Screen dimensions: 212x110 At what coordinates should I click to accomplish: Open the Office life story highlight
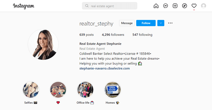pyautogui.click(x=85, y=89)
